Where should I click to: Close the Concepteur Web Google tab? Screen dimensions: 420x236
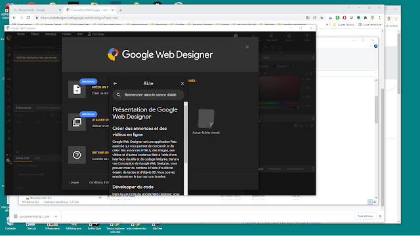112,10
